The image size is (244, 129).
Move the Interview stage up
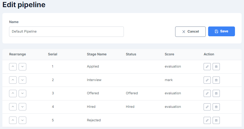pos(13,80)
